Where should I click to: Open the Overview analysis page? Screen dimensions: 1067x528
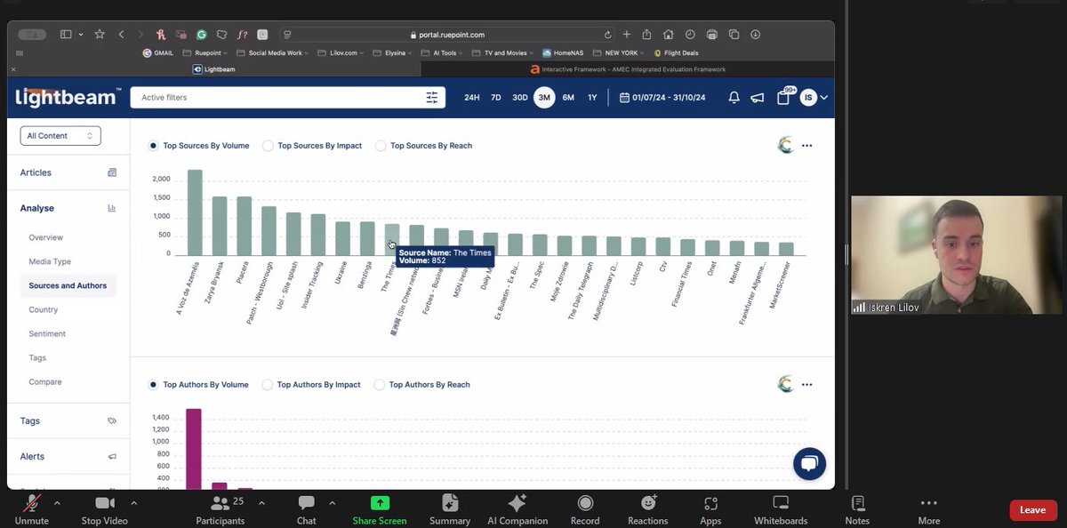pos(46,238)
